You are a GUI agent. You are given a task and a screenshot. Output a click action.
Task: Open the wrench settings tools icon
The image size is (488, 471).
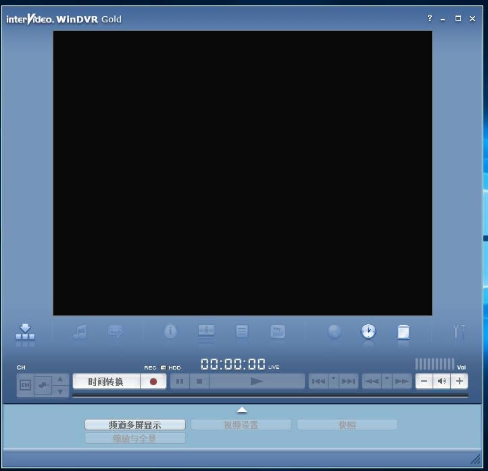pyautogui.click(x=459, y=332)
